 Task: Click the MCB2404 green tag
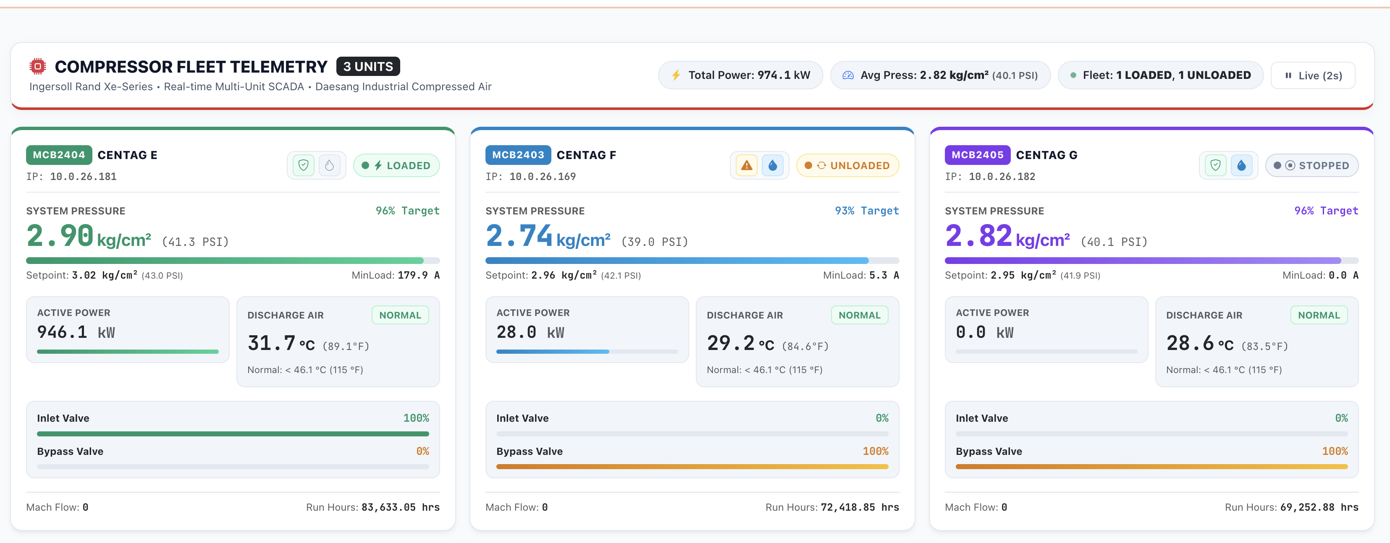(59, 155)
